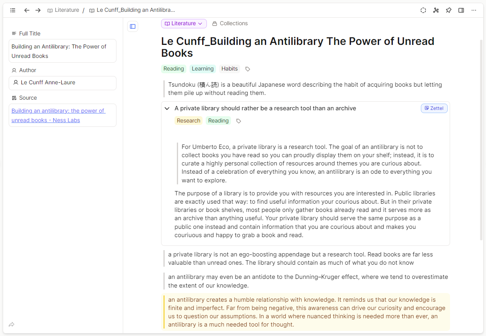
Task: Go forward with the right arrow
Action: [x=38, y=10]
